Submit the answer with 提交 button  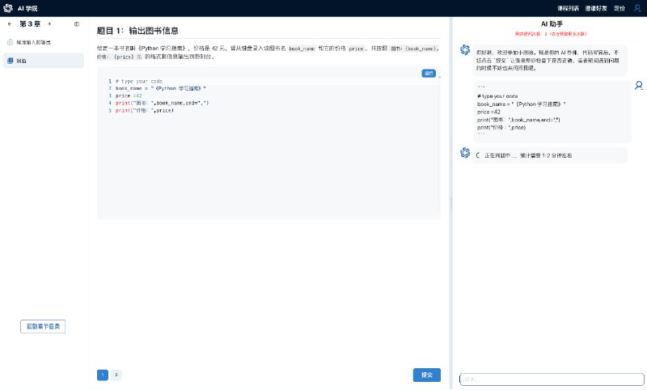pyautogui.click(x=427, y=375)
